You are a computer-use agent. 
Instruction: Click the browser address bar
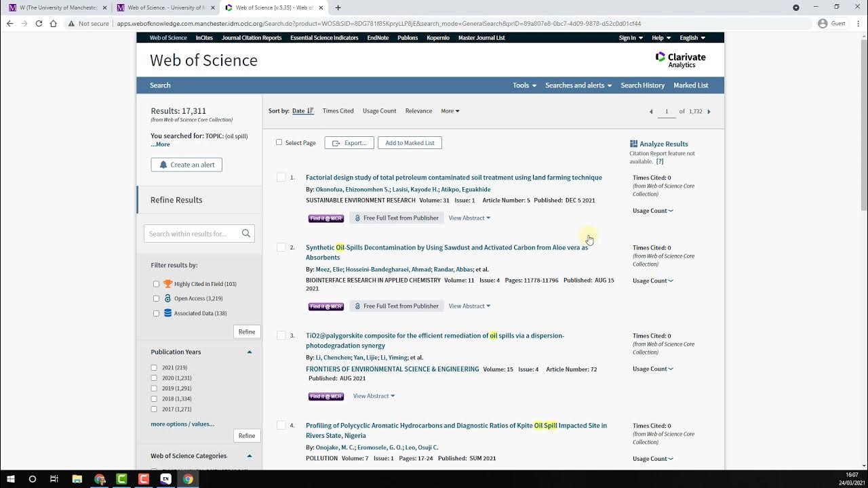click(434, 23)
